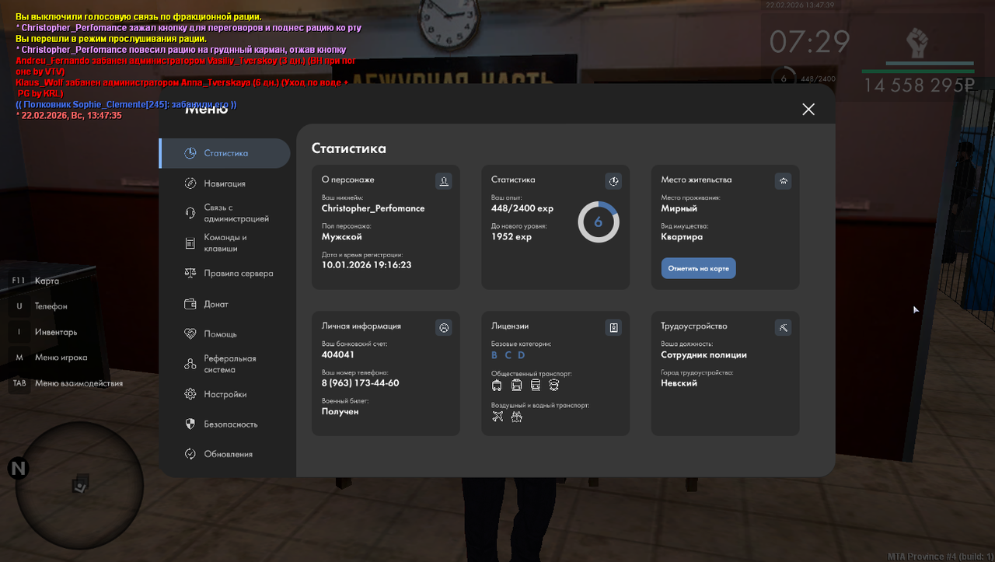Click the property type Квартира
995x562 pixels.
(x=682, y=236)
